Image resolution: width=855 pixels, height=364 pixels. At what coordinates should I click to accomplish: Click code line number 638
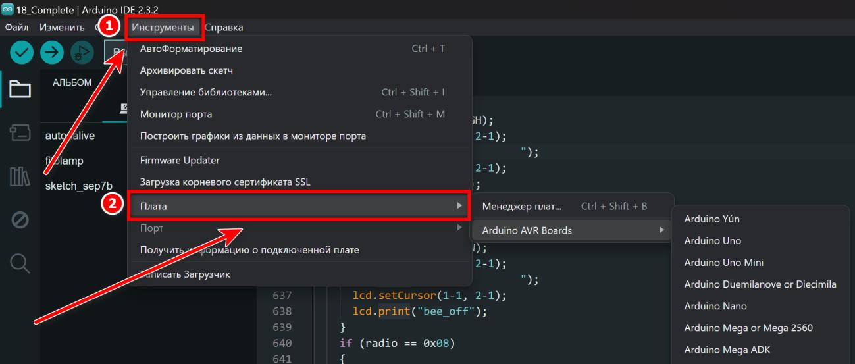[282, 311]
